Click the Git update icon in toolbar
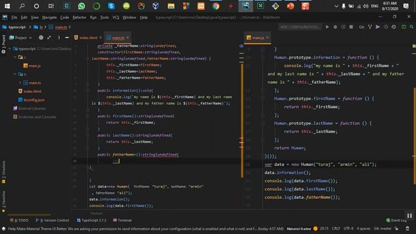The height and width of the screenshot is (234, 416). [370, 27]
